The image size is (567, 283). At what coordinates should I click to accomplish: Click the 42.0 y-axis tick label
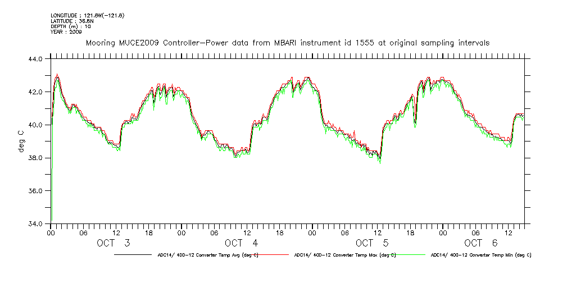(x=35, y=92)
